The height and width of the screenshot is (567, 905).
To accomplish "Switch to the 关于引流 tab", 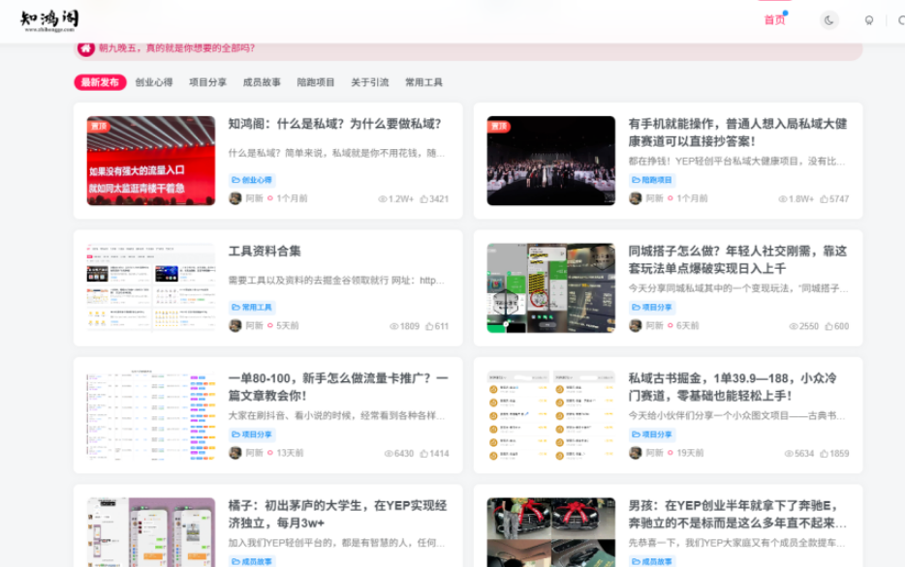I will 369,83.
